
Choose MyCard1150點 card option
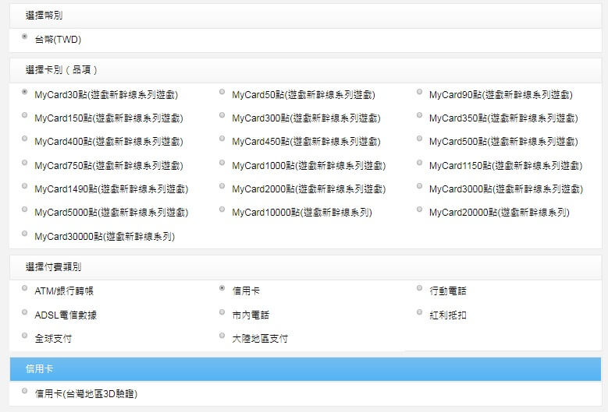419,163
